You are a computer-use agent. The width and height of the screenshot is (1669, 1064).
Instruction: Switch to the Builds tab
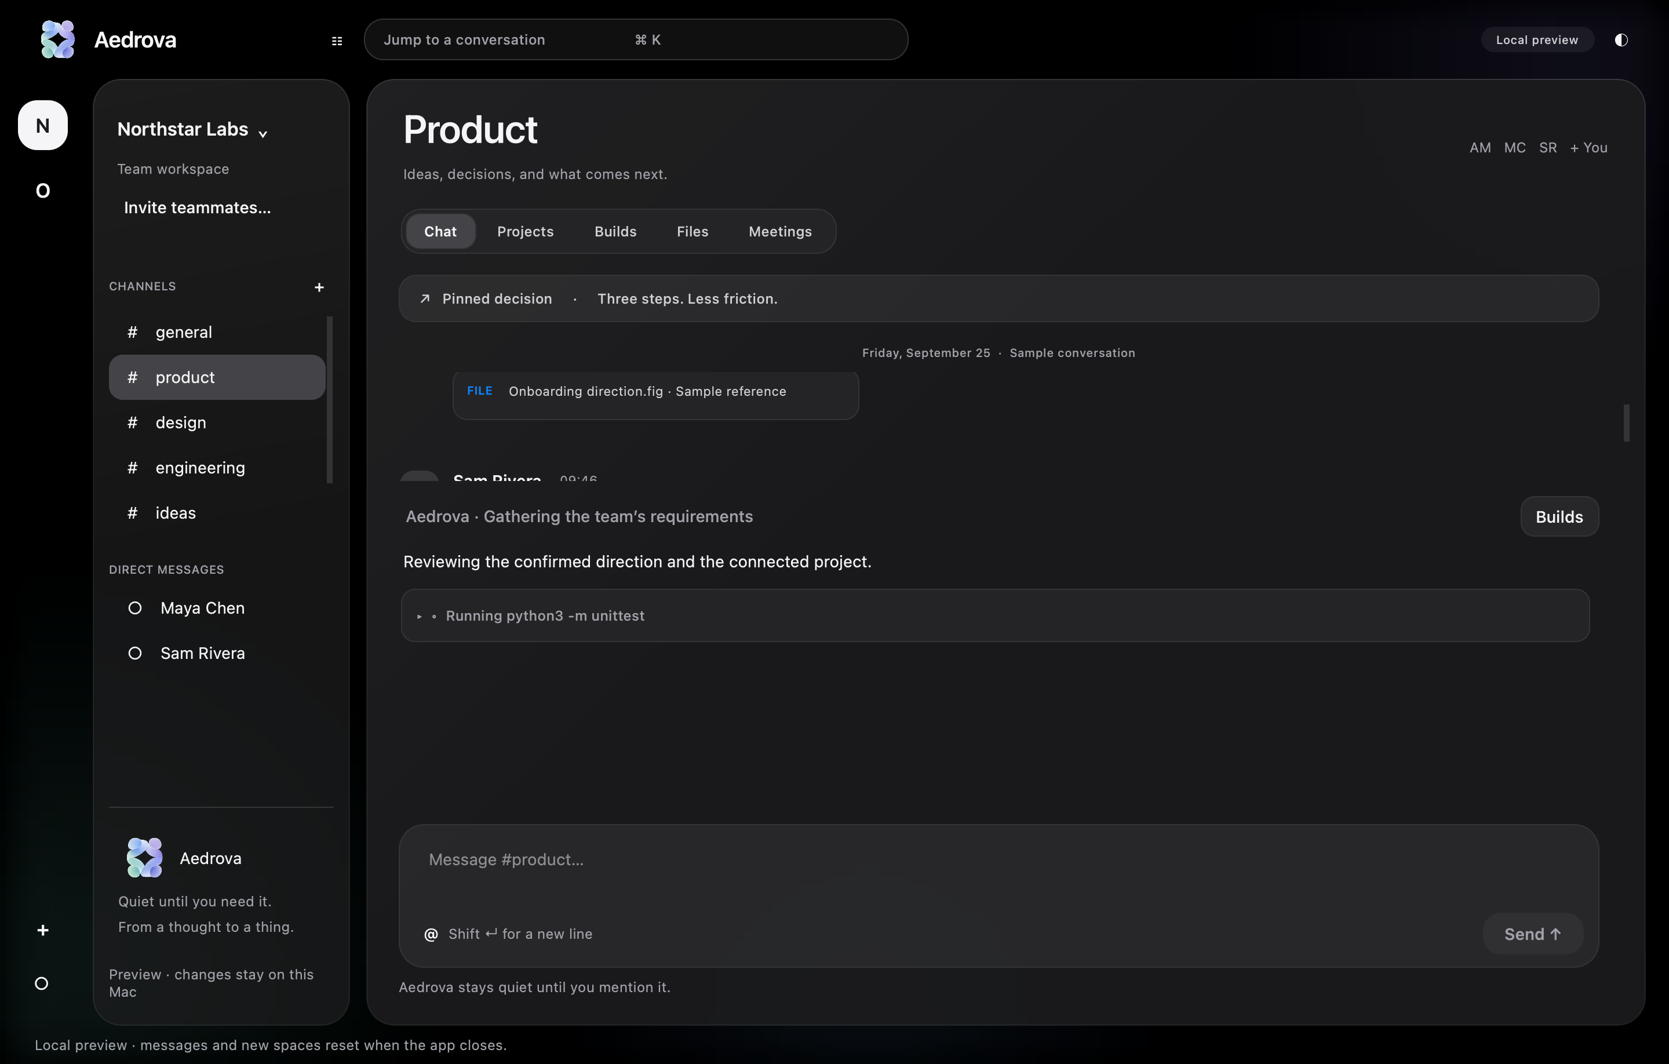615,231
